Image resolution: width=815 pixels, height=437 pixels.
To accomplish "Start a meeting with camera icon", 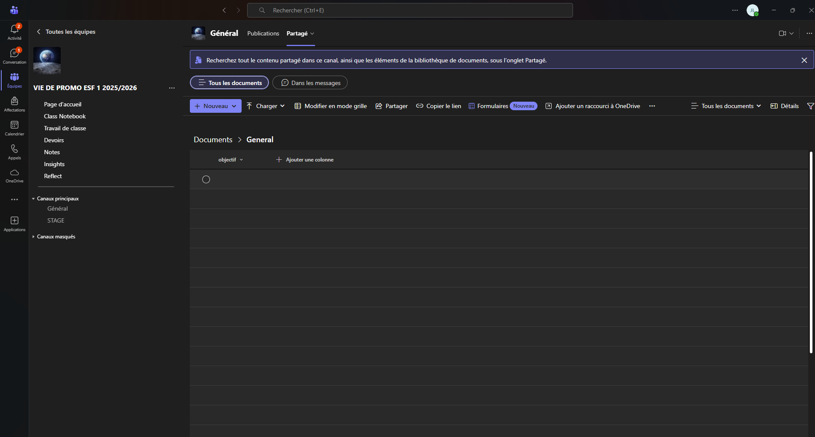I will click(783, 33).
